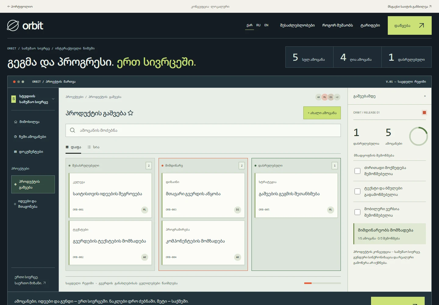Click the AK avatar on card ORB-004
439x305 pixels.
[237, 257]
